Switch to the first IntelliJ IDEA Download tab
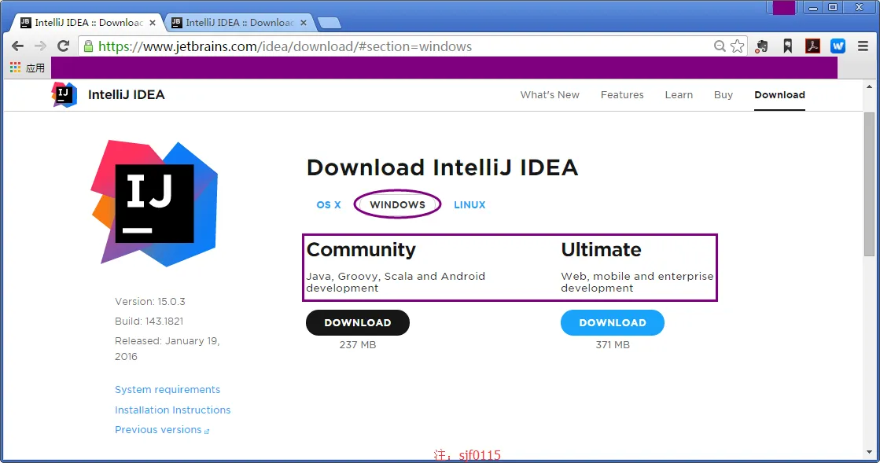This screenshot has width=880, height=463. point(87,23)
